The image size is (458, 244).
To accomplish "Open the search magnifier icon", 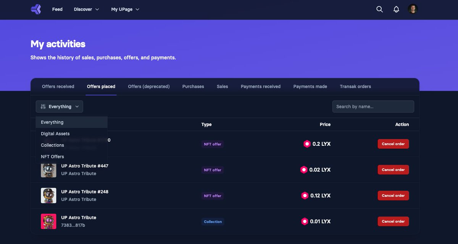I will (379, 9).
